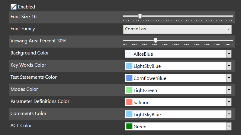The image size is (241, 135).
Task: Expand Parameter Definitions Color dropdown arrow
Action: coord(229,102)
